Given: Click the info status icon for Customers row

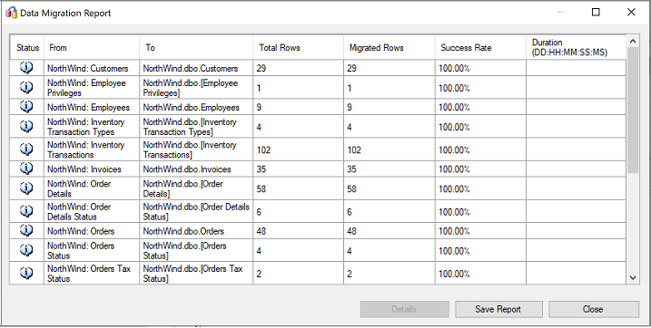Looking at the screenshot, I should tap(26, 67).
